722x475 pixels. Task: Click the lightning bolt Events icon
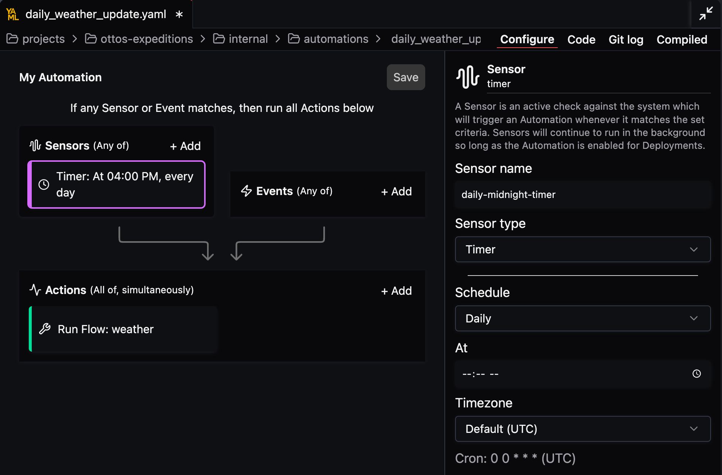246,191
